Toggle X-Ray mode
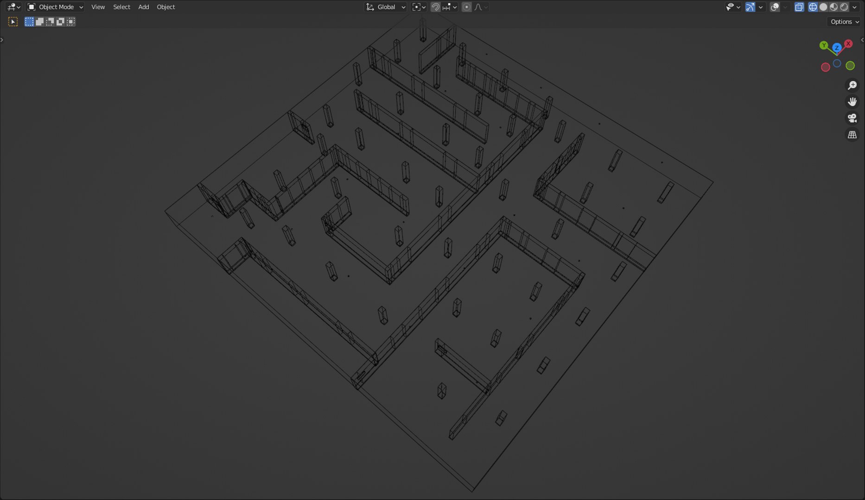The image size is (865, 500). (x=799, y=7)
